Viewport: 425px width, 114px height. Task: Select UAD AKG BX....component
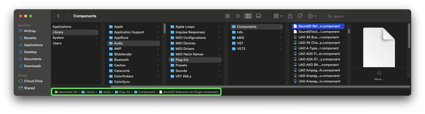click(x=318, y=65)
